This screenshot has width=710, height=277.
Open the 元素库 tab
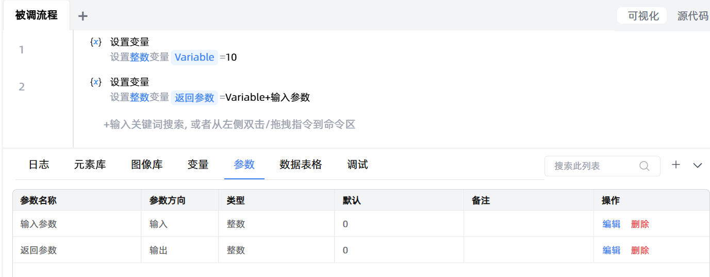[x=90, y=164]
